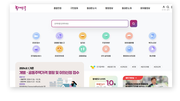The height and width of the screenshot is (101, 180).
Task: Open the hamburger menu icon in header
Action: 171,7
